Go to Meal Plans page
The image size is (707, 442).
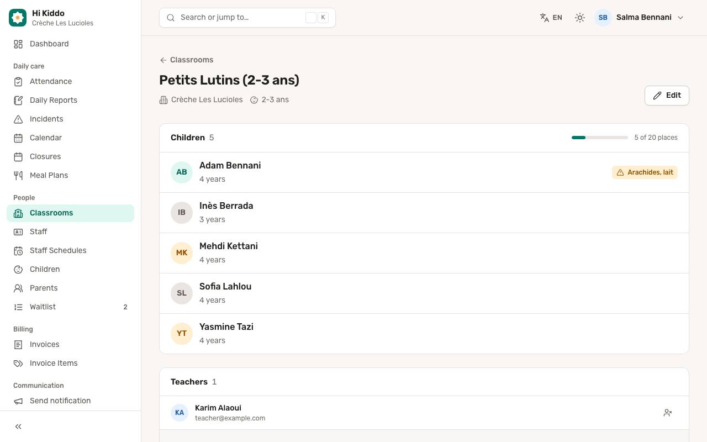point(70,175)
